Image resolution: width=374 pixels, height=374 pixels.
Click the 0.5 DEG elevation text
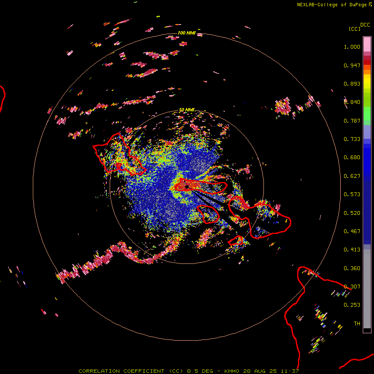click(x=200, y=371)
